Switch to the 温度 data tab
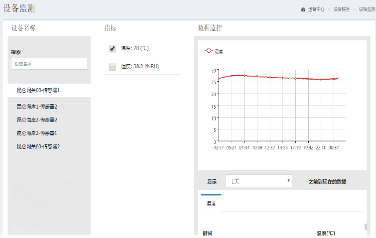This screenshot has width=376, height=238. tap(211, 204)
